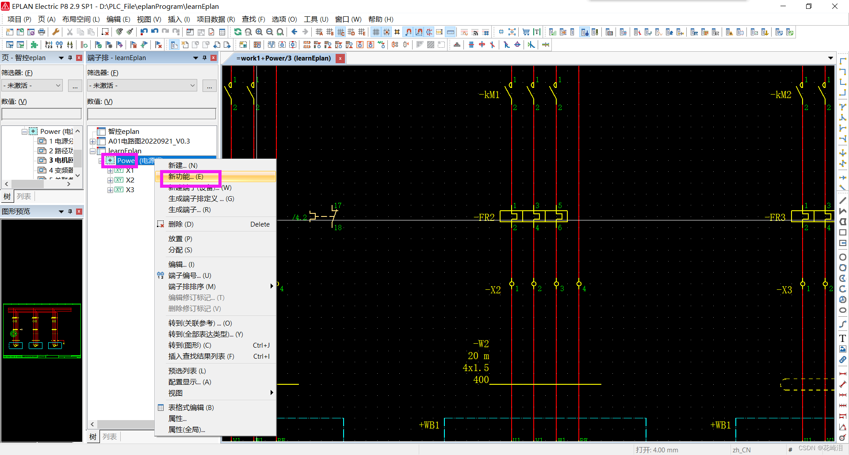Select the line drawing tool
This screenshot has height=455, width=849.
point(843,201)
